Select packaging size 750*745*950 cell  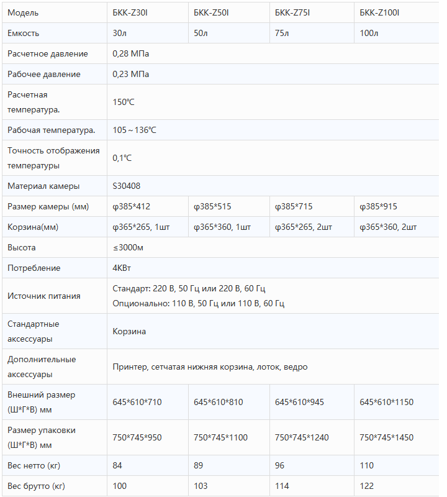click(137, 437)
